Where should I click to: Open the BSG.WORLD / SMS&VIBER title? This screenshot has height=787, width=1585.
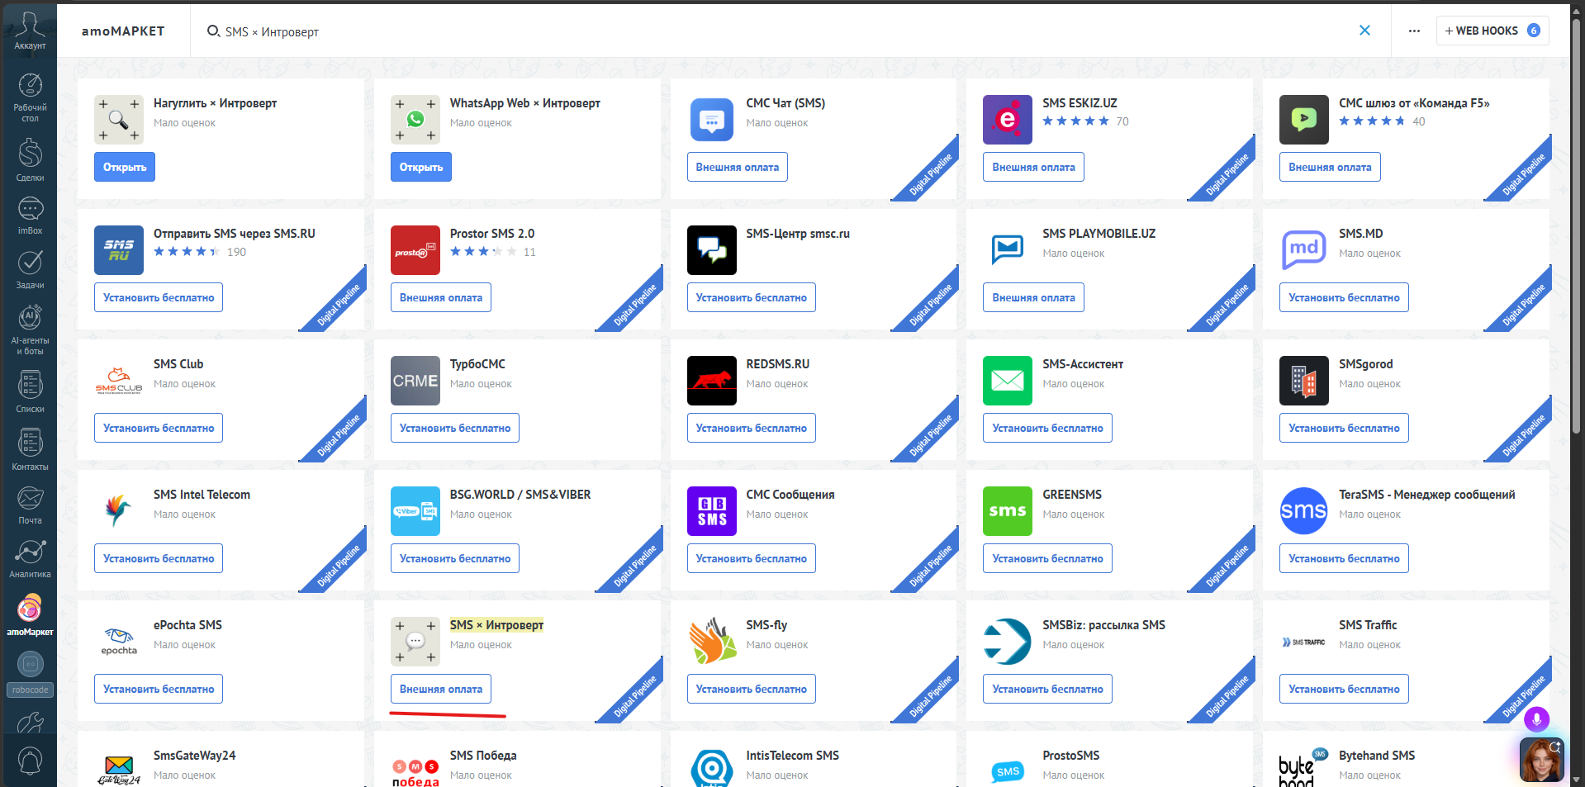(x=520, y=495)
